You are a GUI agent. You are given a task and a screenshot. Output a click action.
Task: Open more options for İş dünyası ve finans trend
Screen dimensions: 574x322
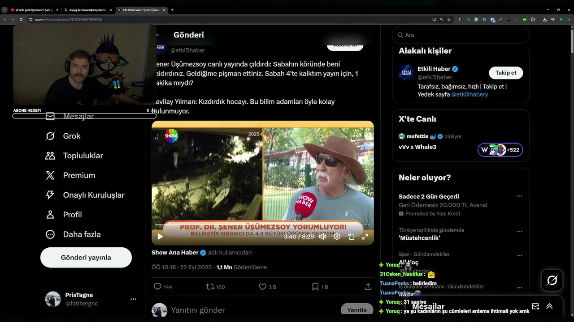(x=519, y=288)
